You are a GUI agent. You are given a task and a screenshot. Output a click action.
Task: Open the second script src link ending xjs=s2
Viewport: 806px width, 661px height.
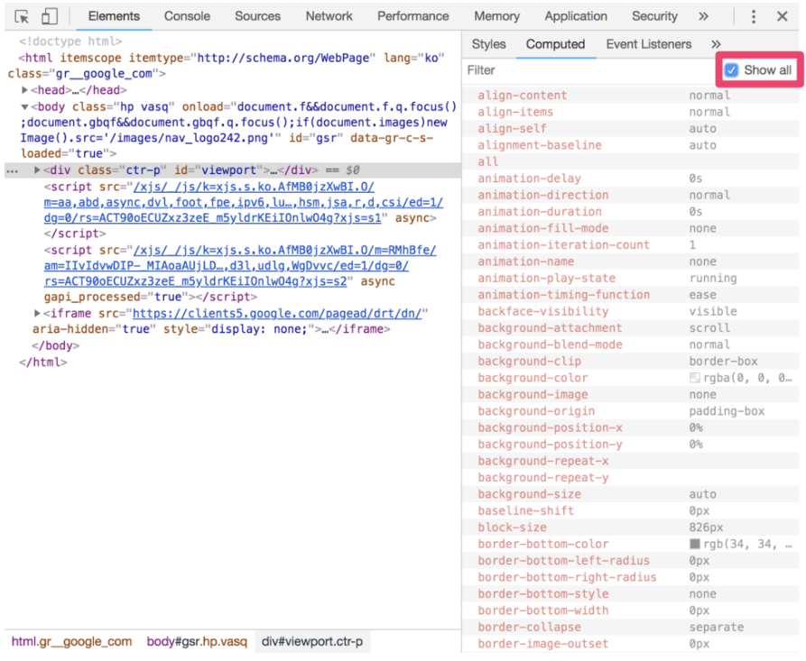click(x=240, y=265)
